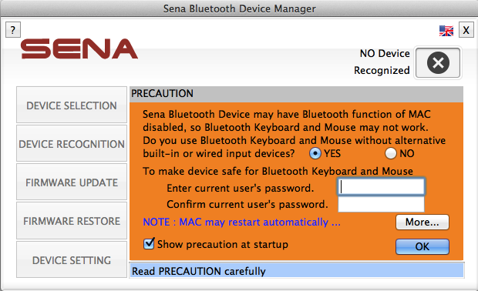Focus the current user's password field

click(381, 186)
